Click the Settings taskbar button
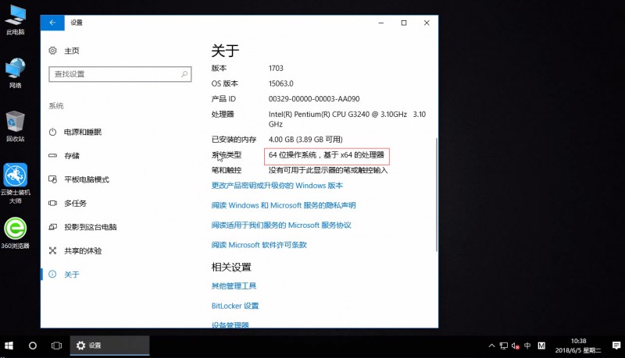The height and width of the screenshot is (358, 625). [109, 346]
